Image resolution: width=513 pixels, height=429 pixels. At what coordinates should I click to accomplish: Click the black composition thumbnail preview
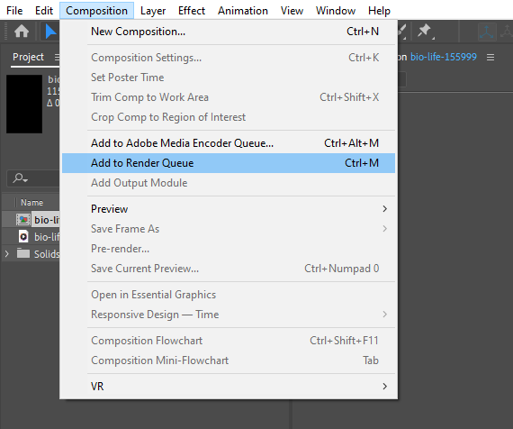coord(24,104)
